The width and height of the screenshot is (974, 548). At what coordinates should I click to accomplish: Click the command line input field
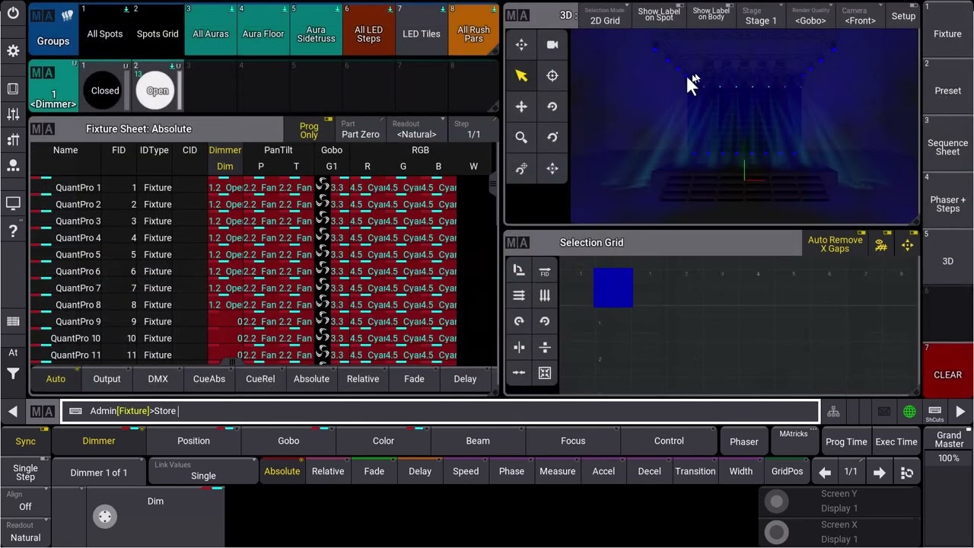click(440, 412)
